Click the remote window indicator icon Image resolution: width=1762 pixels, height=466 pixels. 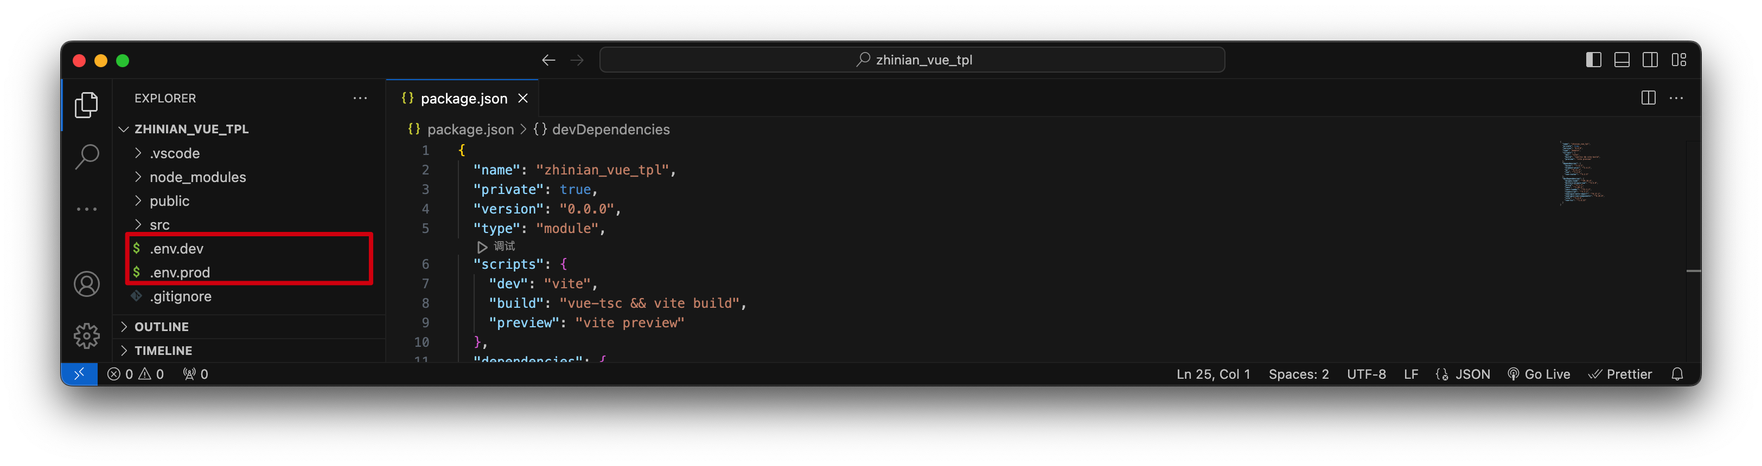point(79,374)
